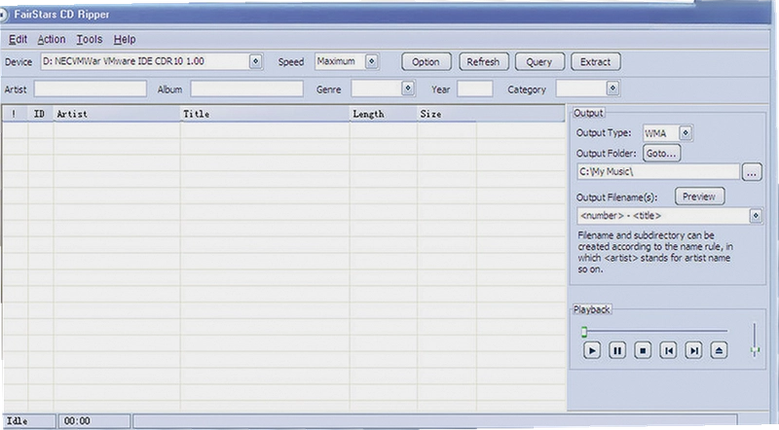This screenshot has height=430, width=779.
Task: Pause playback with the pause icon
Action: 617,350
